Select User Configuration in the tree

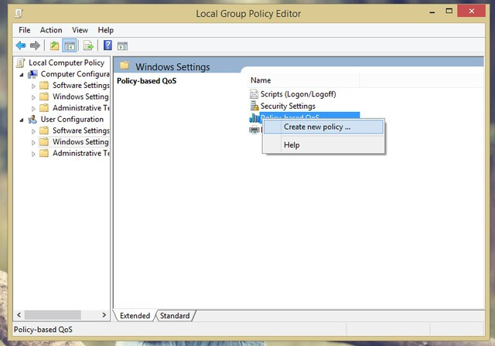[x=72, y=120]
